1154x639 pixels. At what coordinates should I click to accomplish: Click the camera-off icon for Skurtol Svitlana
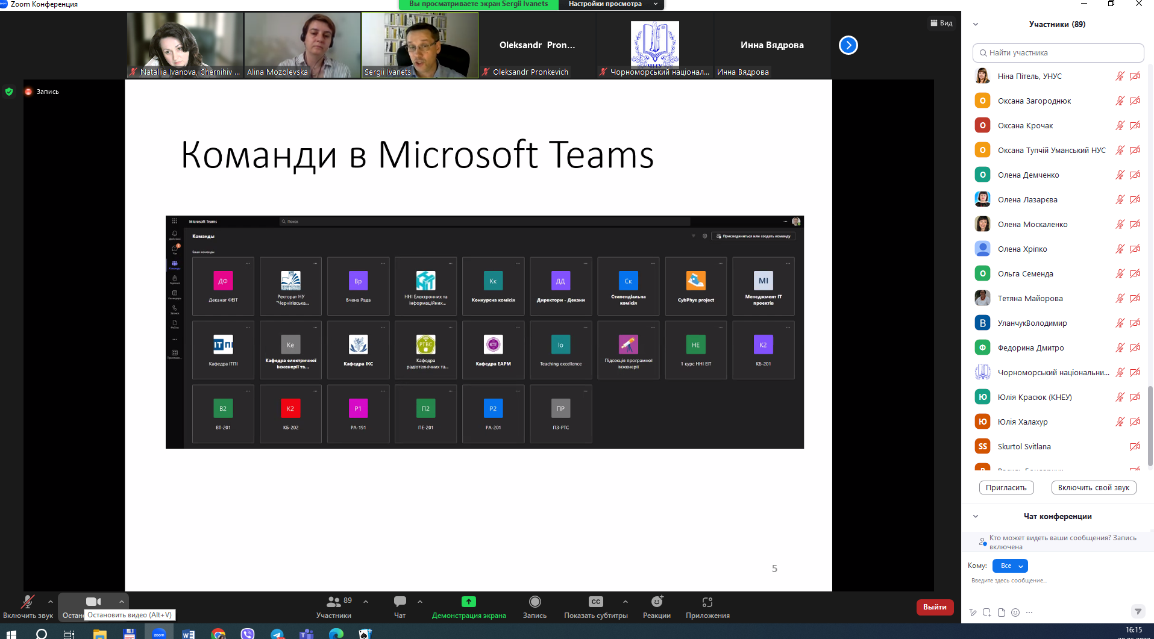tap(1135, 446)
